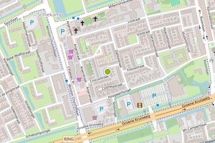The height and width of the screenshot is (143, 215).
Task: Click the church cross left of the green square
Action: (82, 23)
